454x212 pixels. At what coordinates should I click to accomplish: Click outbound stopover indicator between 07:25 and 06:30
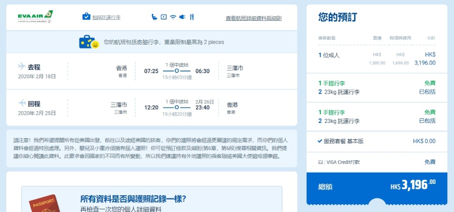[177, 71]
